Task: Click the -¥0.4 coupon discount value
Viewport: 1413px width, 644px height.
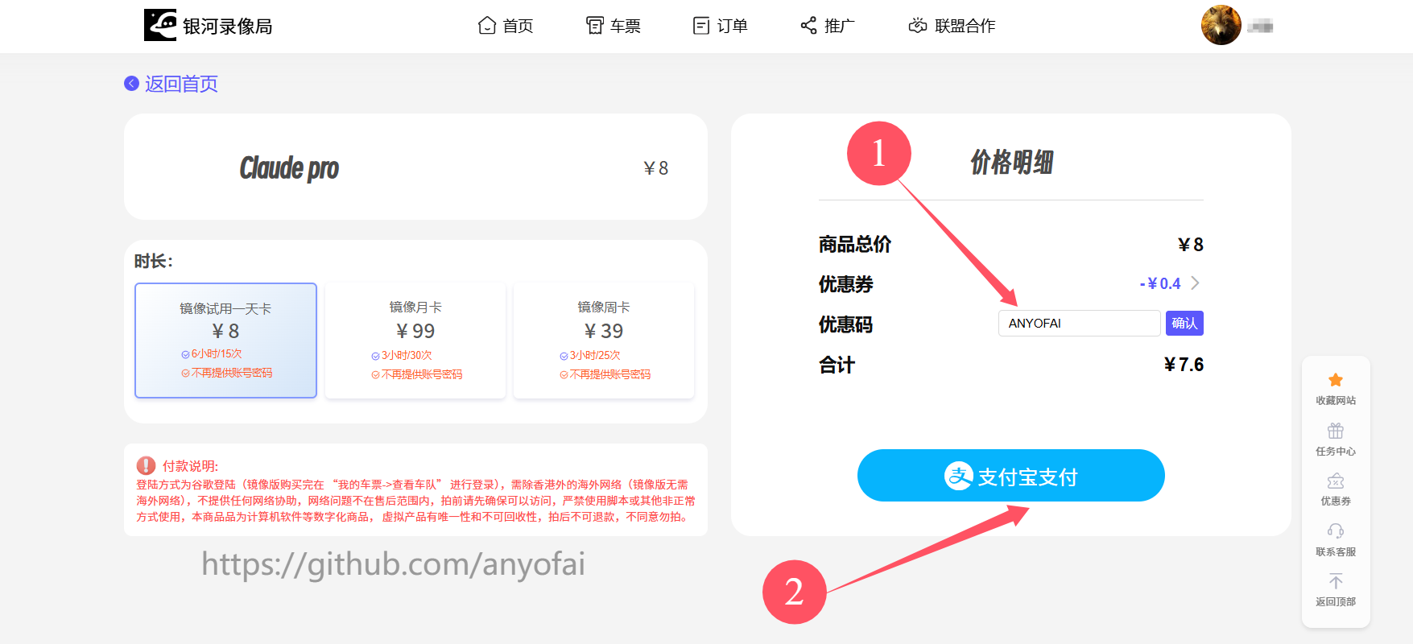Action: point(1160,283)
